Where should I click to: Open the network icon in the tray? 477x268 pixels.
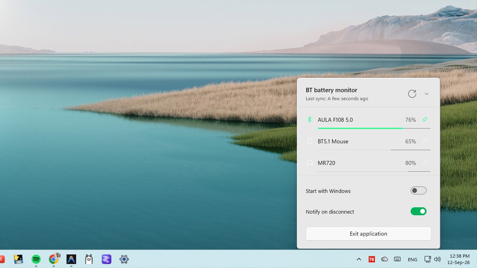pos(427,259)
